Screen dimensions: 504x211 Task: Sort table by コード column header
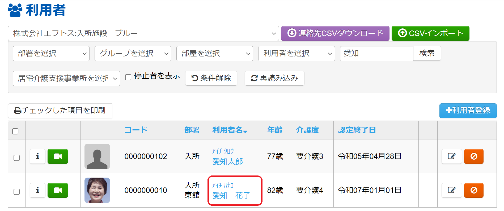[136, 130]
